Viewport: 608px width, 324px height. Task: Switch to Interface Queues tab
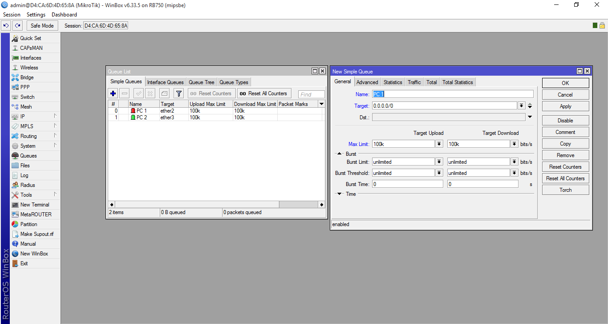[166, 82]
